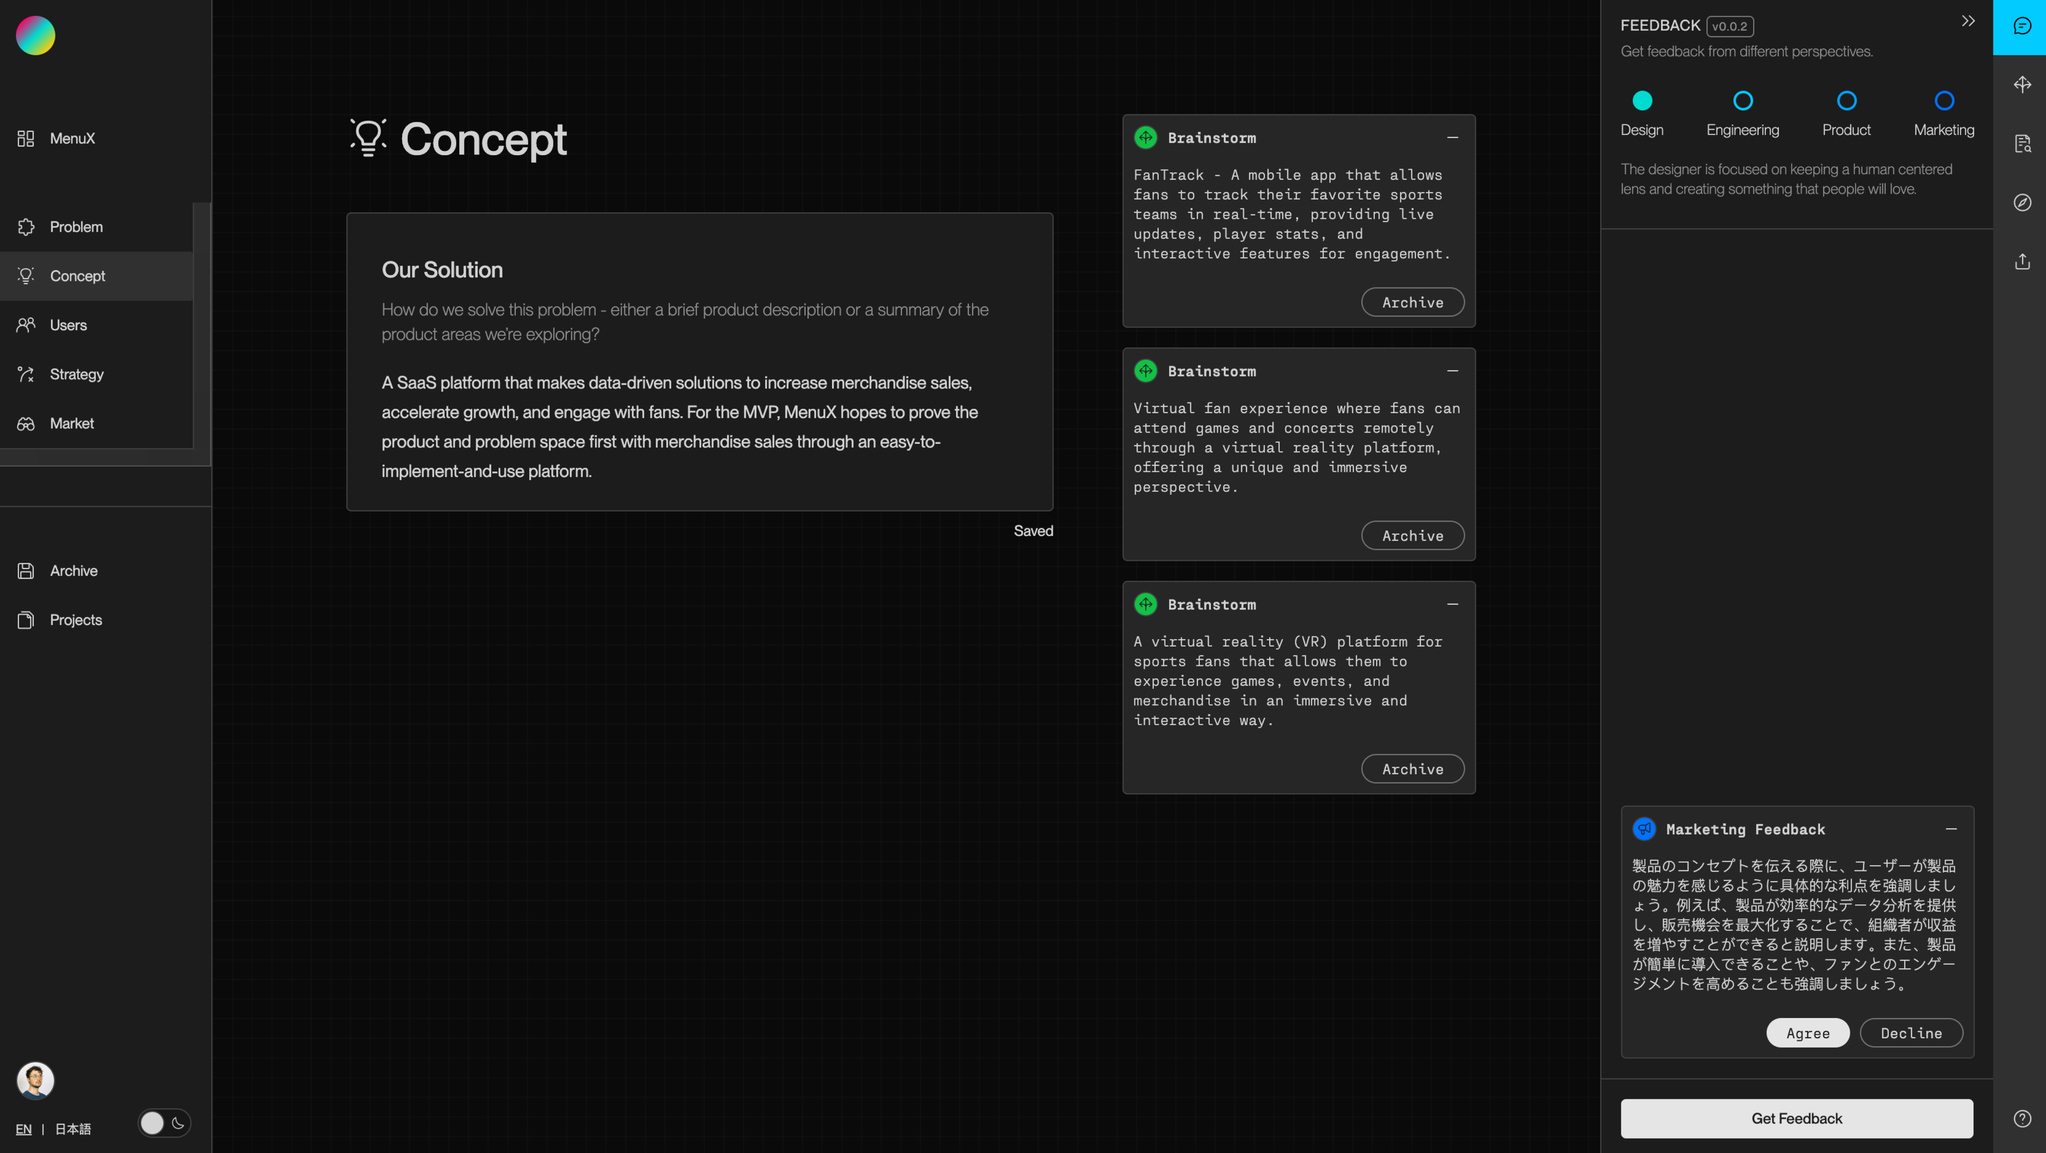Open the user profile avatar
Viewport: 2046px width, 1153px height.
pyautogui.click(x=36, y=1080)
